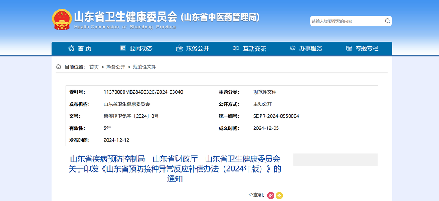Share via the yellow star QQ Zone icon
This screenshot has width=439, height=201.
[279, 196]
